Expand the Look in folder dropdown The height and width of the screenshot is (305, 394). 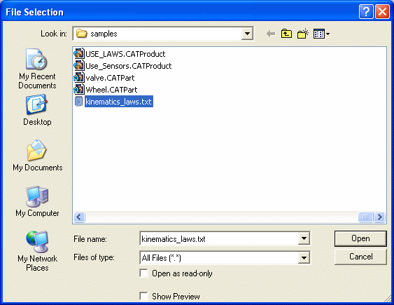(x=247, y=34)
